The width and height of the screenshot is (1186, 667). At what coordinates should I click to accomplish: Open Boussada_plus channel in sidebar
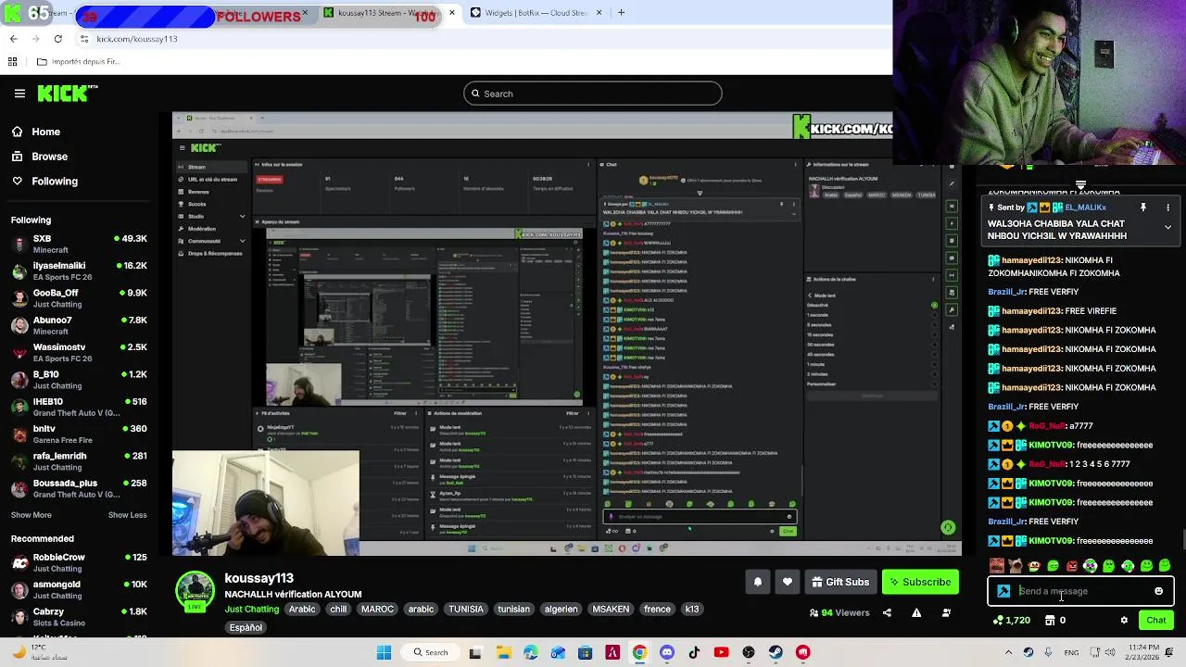pos(79,488)
